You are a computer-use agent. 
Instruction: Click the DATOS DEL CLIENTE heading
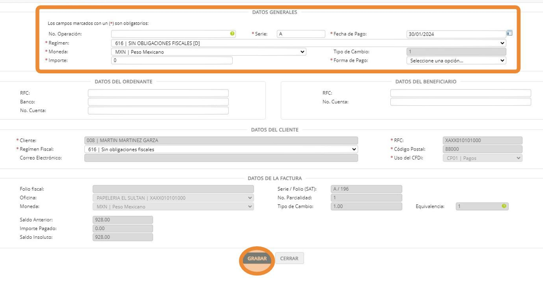pyautogui.click(x=274, y=130)
